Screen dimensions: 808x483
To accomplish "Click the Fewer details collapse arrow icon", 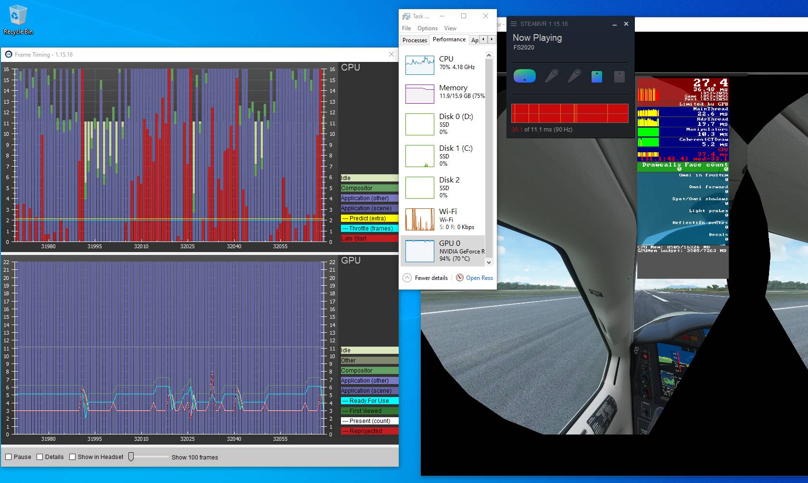I will [407, 278].
